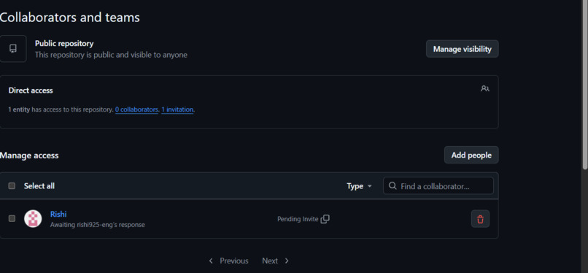Click the public repository icon

pos(13,49)
